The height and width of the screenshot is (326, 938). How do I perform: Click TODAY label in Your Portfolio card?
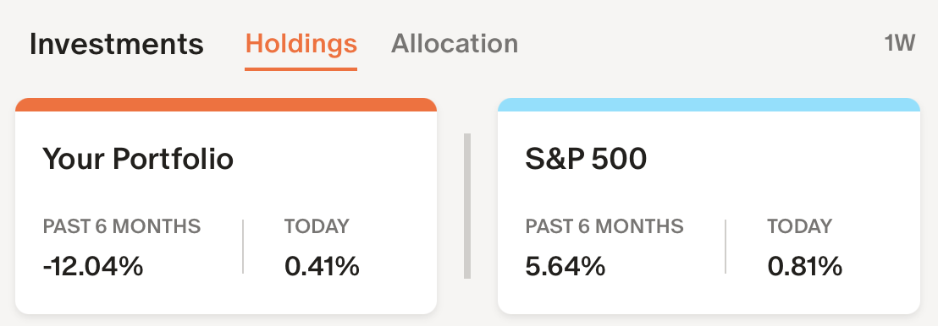click(317, 226)
